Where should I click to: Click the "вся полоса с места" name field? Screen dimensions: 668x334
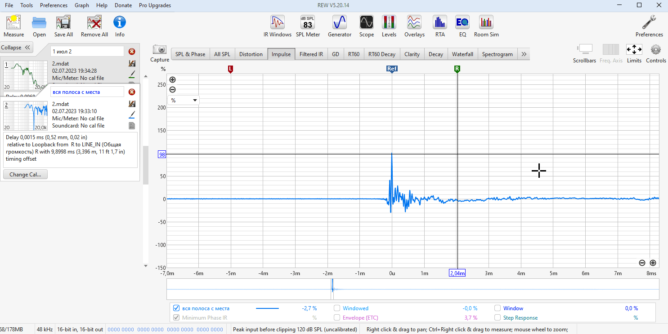click(87, 92)
